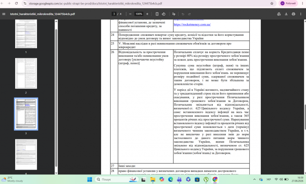Open File Explorer from the taskbar
Screen dimensions: 306x184
coord(153,179)
